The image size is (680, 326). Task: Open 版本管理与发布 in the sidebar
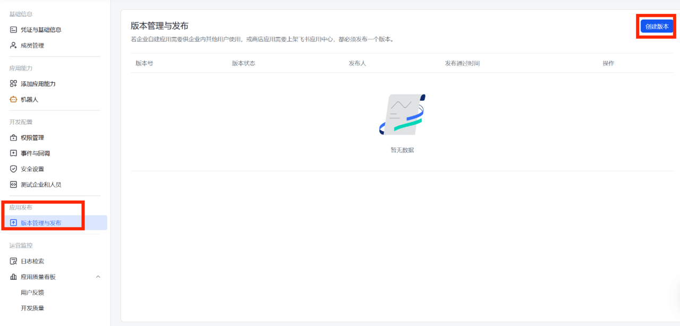41,223
